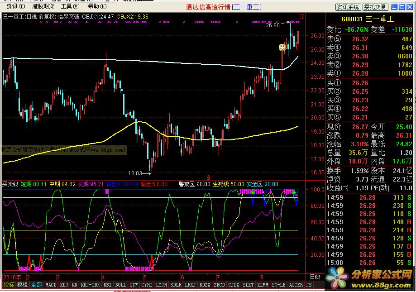Click the 2010年 date label on timeline
Screen dimensions: 416x292
click(12, 277)
